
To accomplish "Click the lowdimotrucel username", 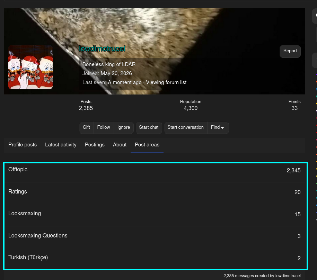I will (x=102, y=49).
